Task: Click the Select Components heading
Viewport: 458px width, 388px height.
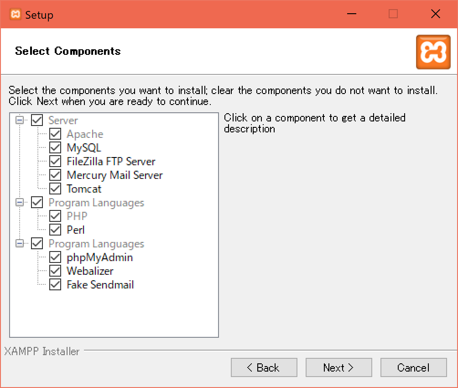Action: tap(68, 51)
